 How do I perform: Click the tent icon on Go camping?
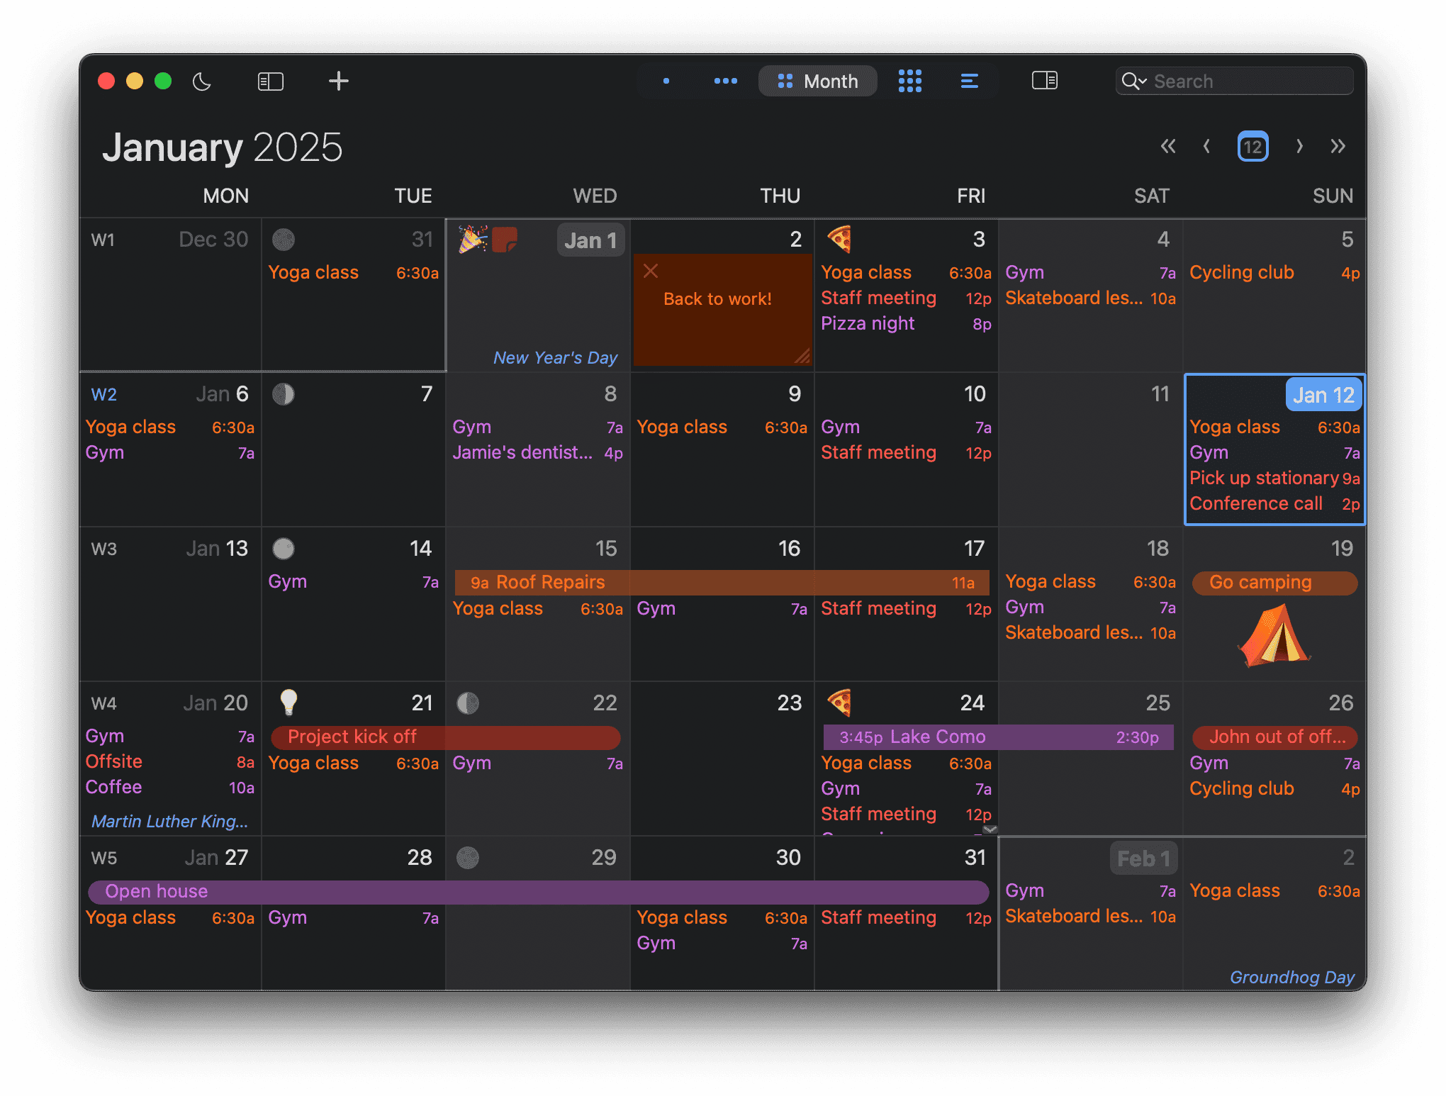(1274, 634)
